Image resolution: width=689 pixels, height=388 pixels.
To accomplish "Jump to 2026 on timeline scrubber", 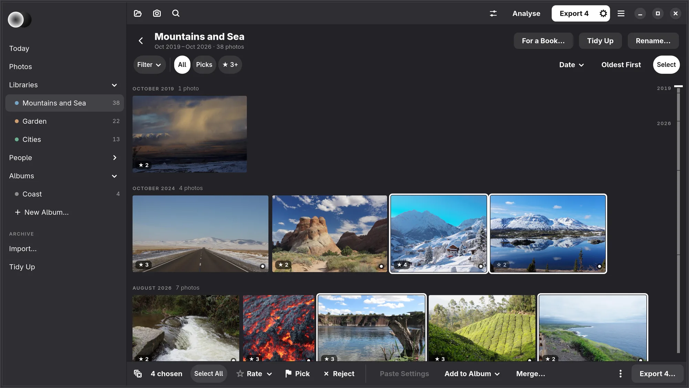I will tap(664, 123).
